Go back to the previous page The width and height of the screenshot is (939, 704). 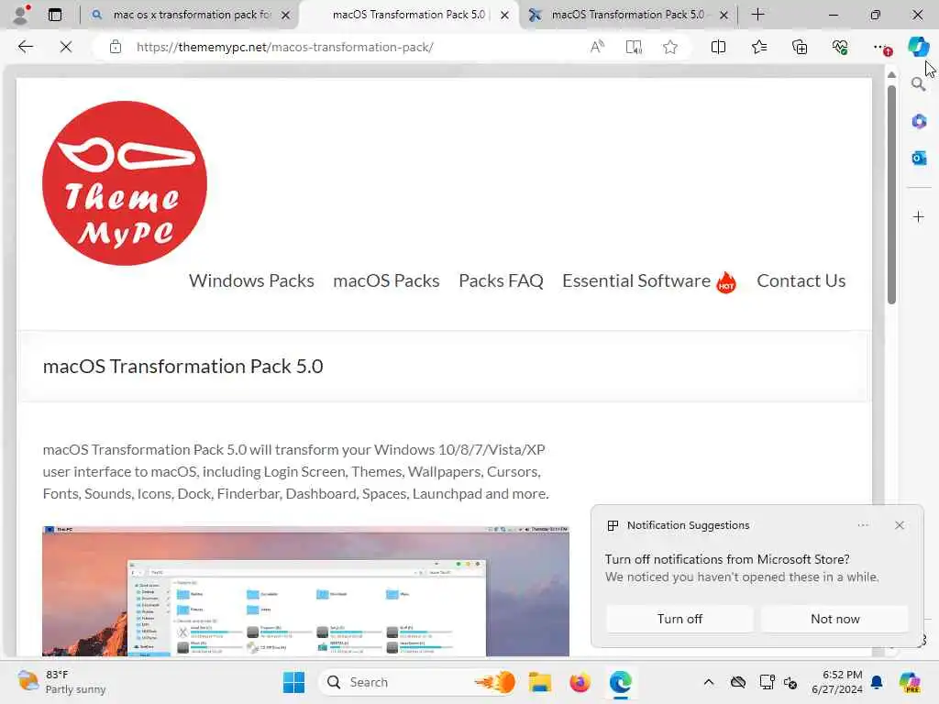coord(25,47)
